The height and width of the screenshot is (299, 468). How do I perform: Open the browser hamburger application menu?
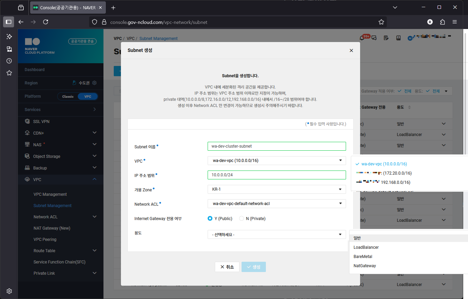[x=455, y=22]
